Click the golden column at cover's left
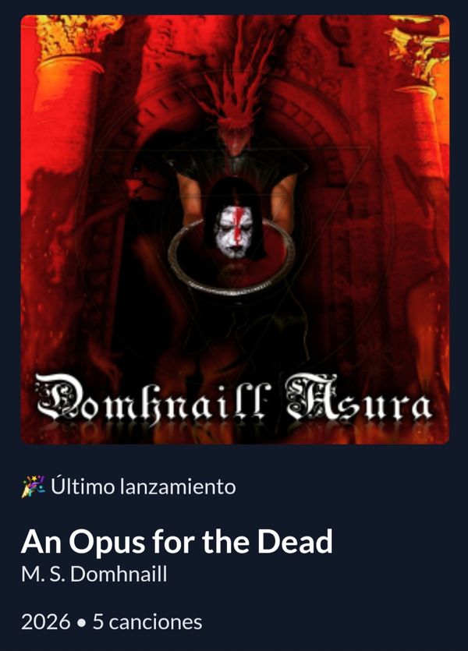 coord(66,108)
